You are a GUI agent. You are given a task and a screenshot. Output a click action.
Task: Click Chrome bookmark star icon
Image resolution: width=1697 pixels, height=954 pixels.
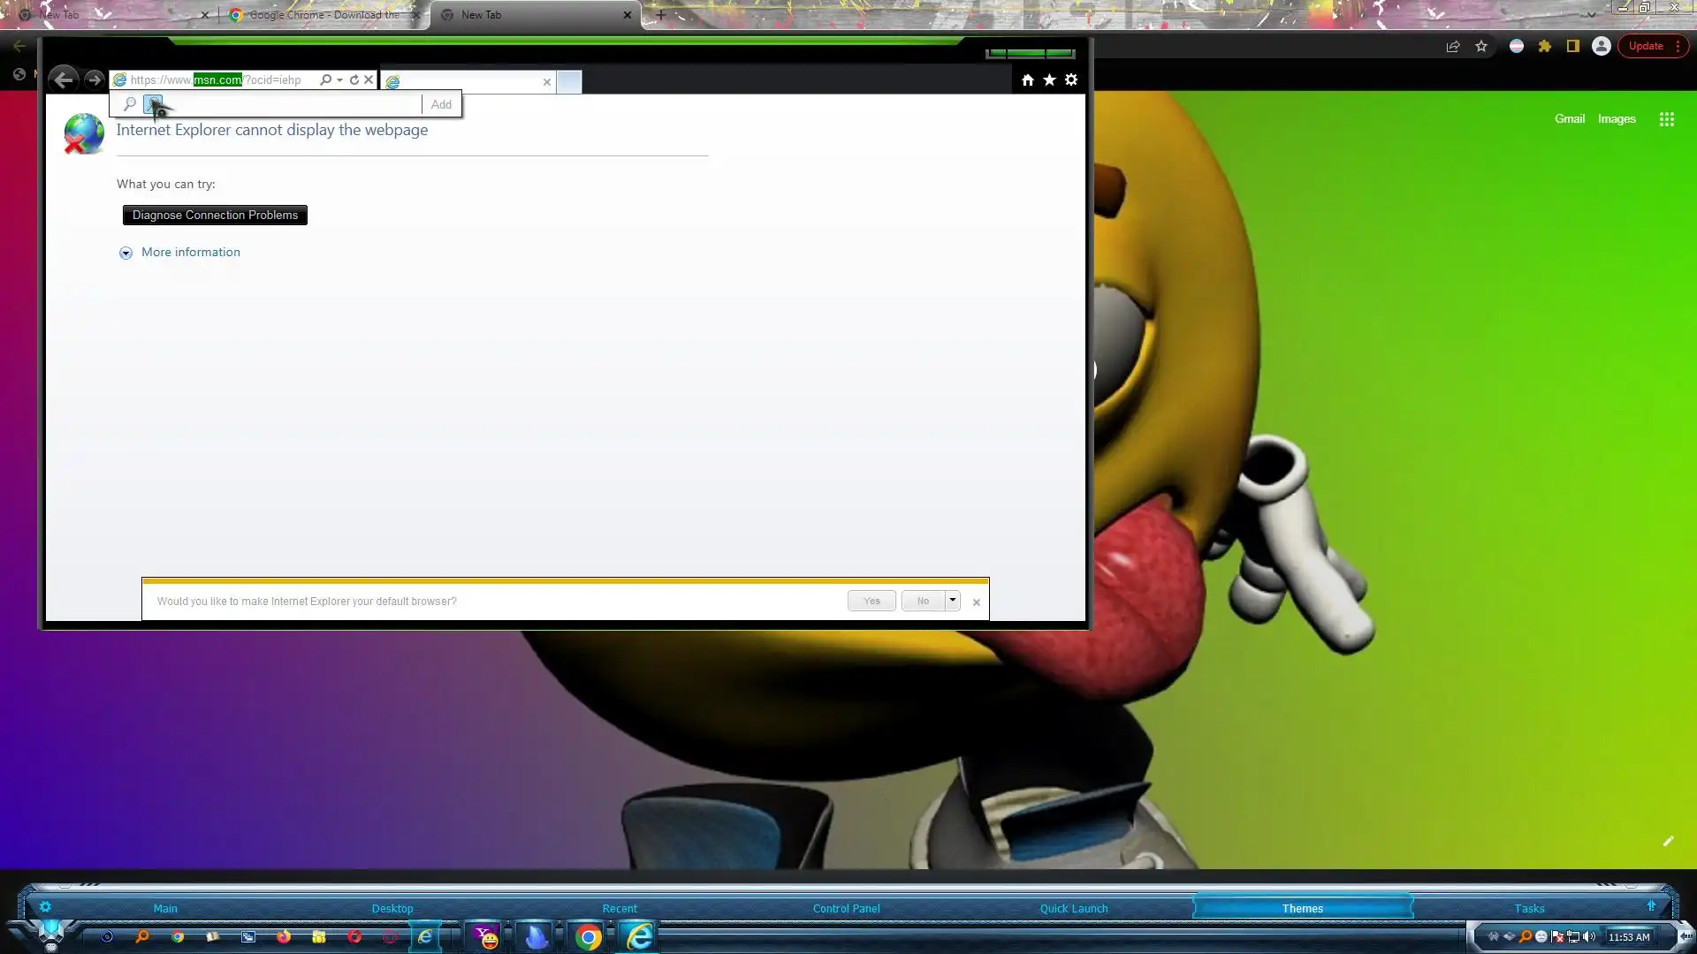(1481, 46)
